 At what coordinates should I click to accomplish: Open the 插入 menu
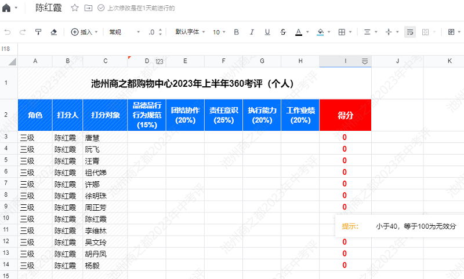click(84, 32)
